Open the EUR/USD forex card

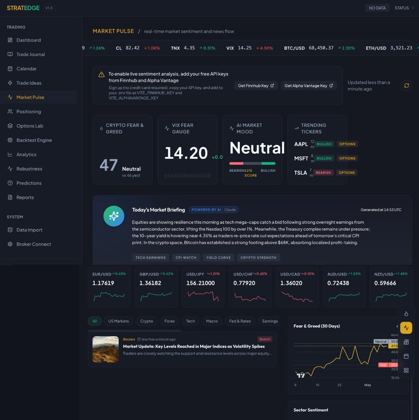pyautogui.click(x=109, y=287)
